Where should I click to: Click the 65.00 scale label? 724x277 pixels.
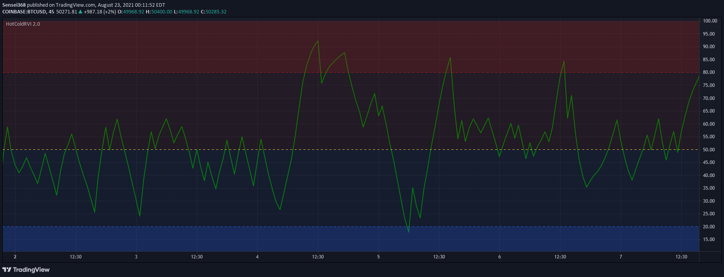[x=709, y=111]
